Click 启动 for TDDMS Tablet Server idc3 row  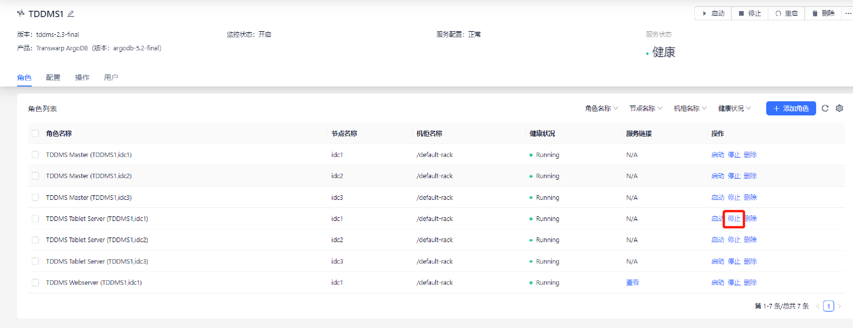718,261
